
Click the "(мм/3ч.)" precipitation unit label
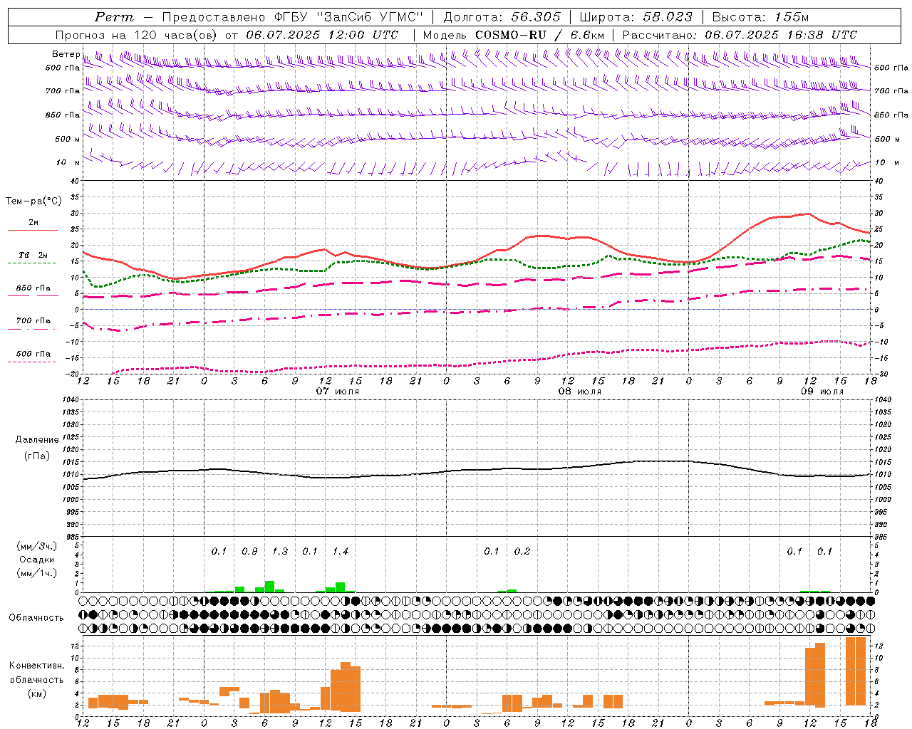click(x=37, y=546)
